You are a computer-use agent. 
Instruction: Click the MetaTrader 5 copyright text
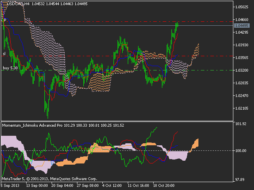click(49, 179)
